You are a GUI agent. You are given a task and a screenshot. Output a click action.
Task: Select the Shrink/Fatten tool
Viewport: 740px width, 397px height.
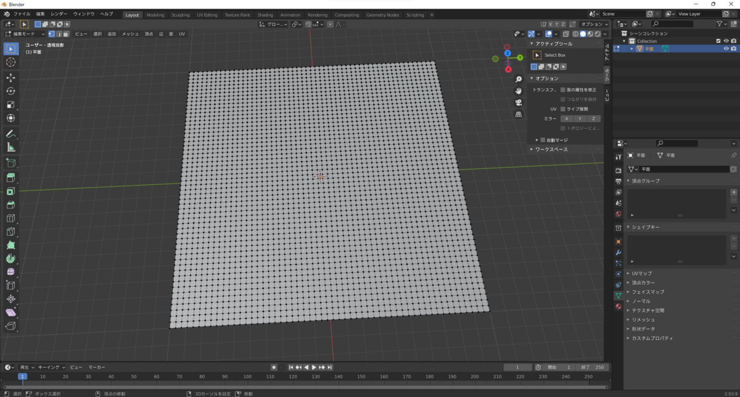[11, 299]
